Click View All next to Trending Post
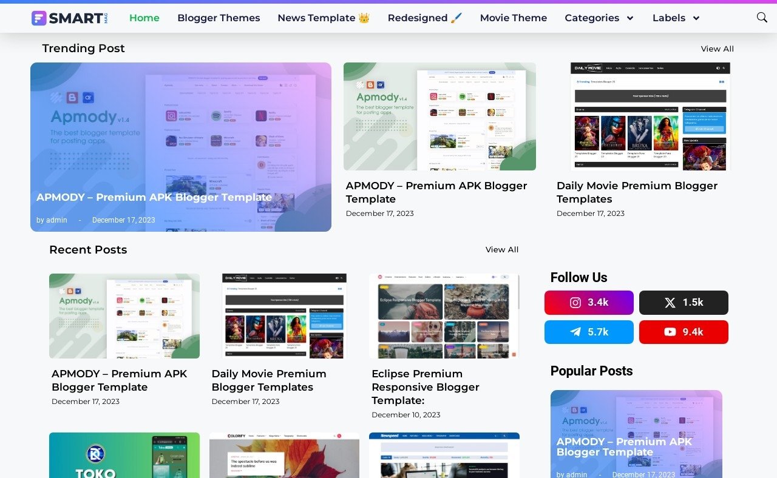The width and height of the screenshot is (777, 478). [x=717, y=49]
